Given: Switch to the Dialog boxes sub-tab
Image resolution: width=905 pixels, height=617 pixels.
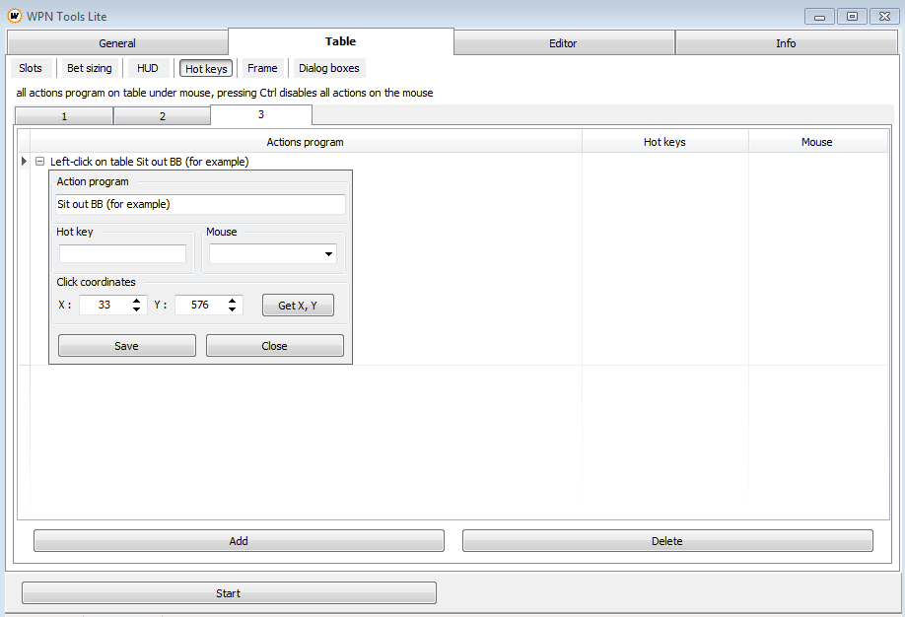Looking at the screenshot, I should point(329,68).
